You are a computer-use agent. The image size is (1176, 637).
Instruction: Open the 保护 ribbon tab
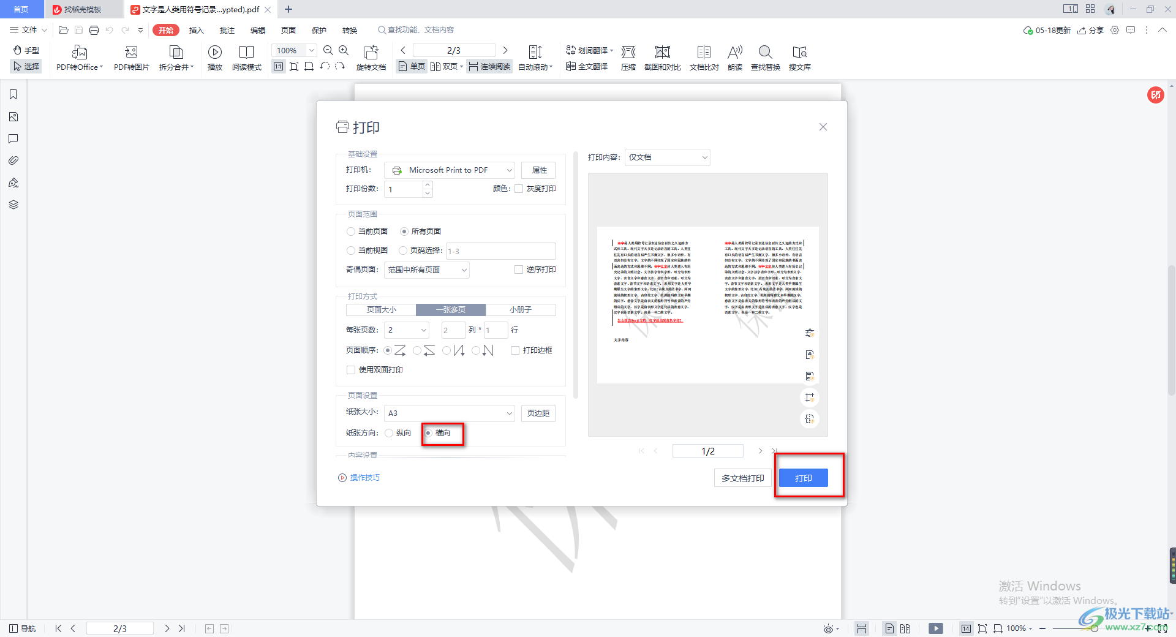coord(319,30)
